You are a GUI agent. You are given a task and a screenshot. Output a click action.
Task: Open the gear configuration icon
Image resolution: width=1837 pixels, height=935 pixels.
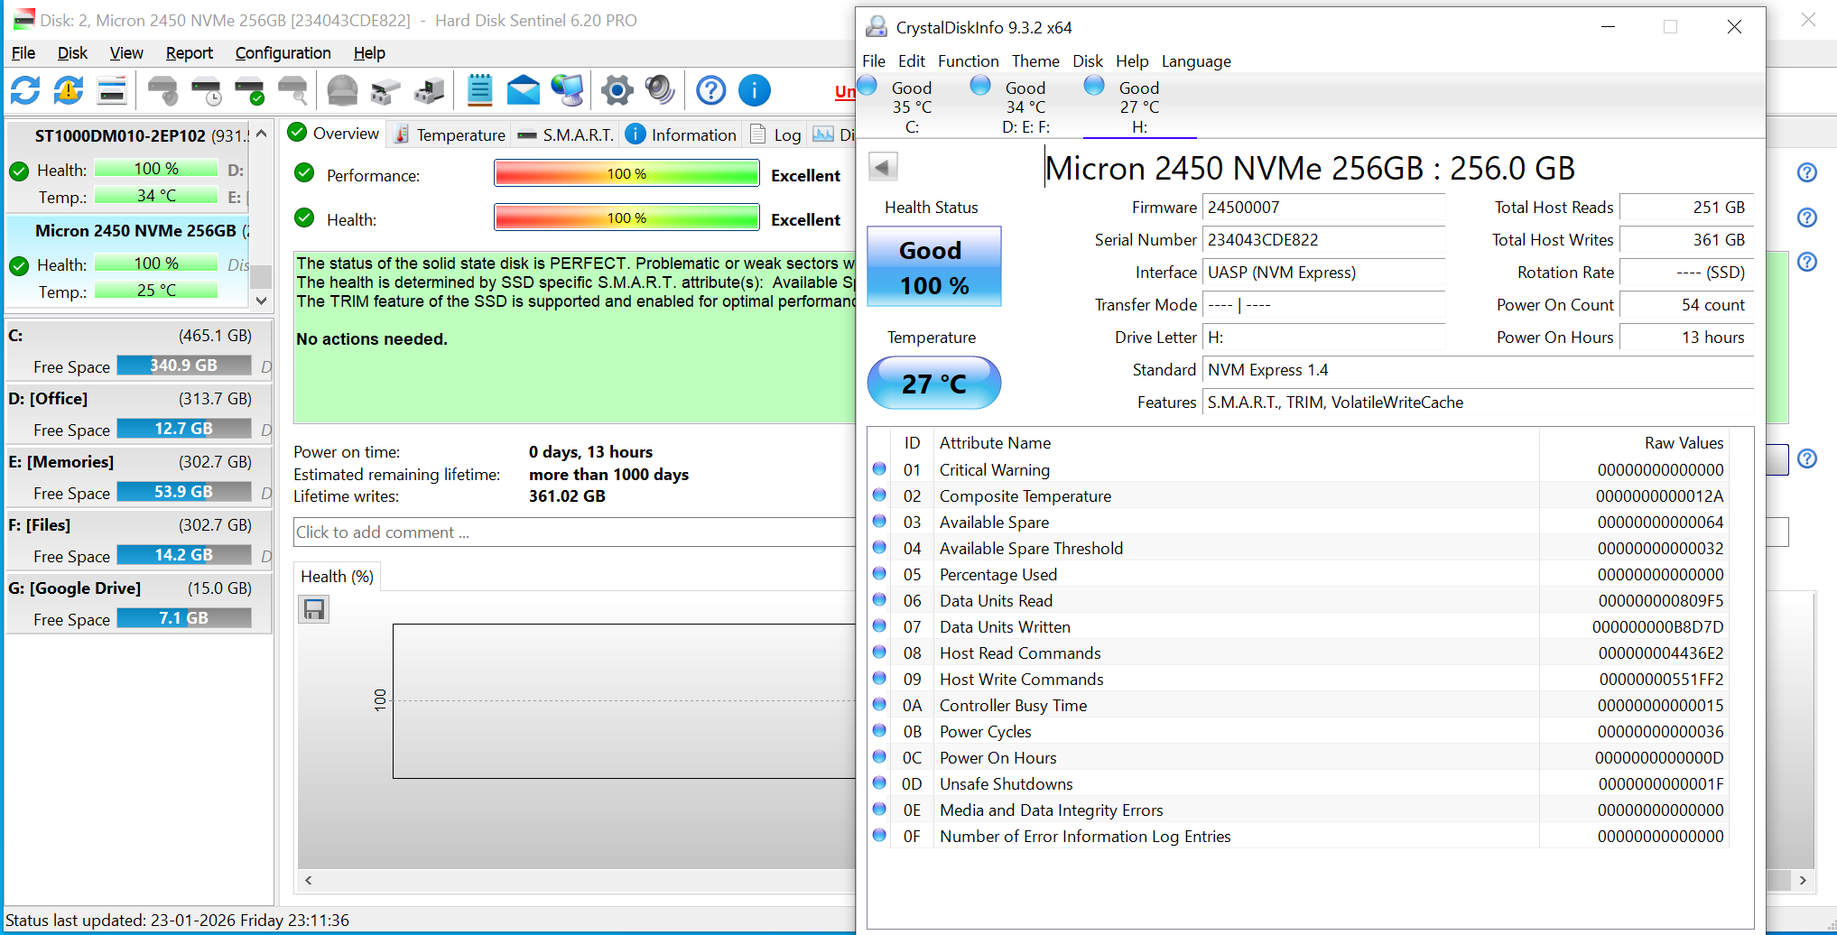617,90
